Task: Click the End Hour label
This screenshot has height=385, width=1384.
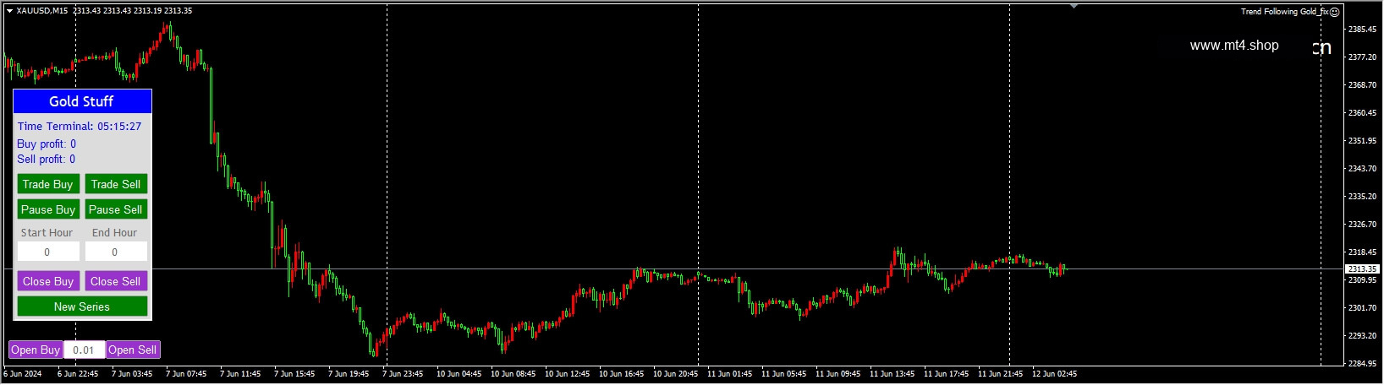Action: (114, 232)
